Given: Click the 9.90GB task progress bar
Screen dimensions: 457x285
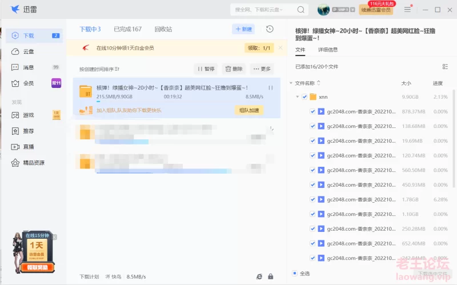Looking at the screenshot, I should (180, 102).
